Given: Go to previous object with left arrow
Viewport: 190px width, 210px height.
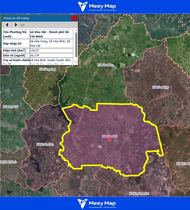Looking at the screenshot, I should (7, 25).
